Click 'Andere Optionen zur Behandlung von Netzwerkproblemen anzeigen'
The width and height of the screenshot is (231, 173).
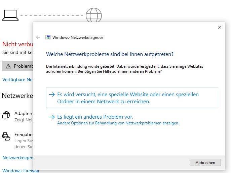pyautogui.click(x=118, y=123)
